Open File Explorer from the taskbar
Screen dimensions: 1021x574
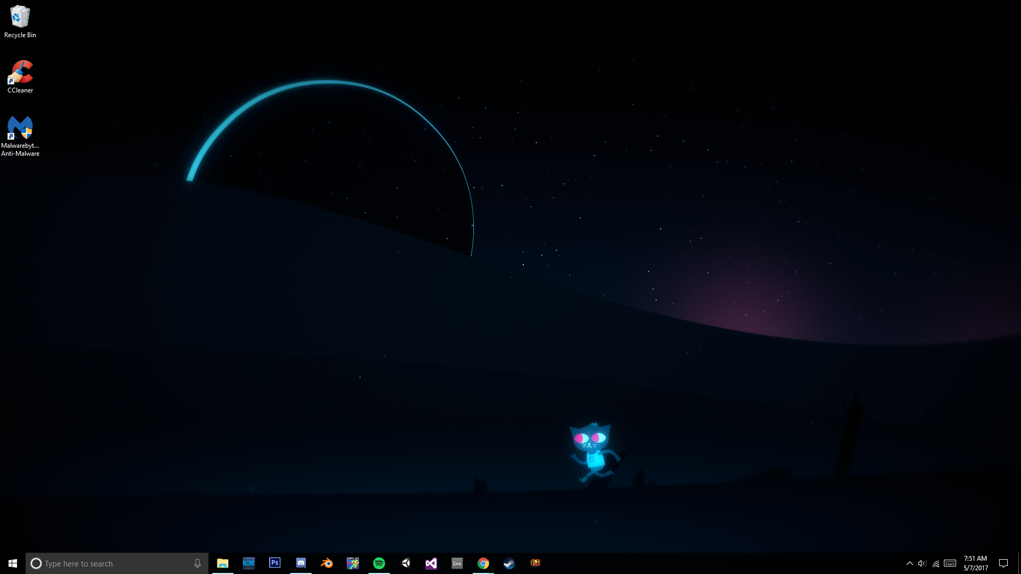(x=222, y=563)
